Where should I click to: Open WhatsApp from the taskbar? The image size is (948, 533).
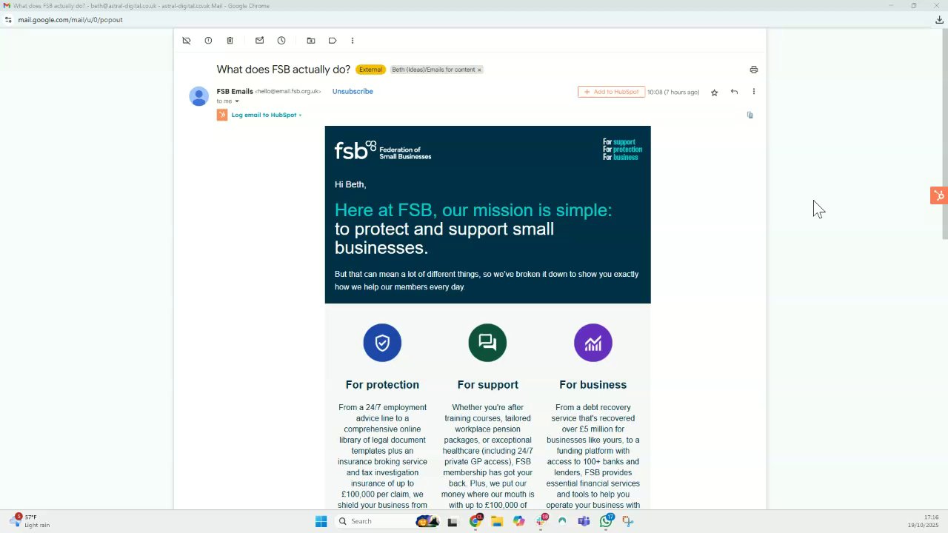click(x=606, y=521)
